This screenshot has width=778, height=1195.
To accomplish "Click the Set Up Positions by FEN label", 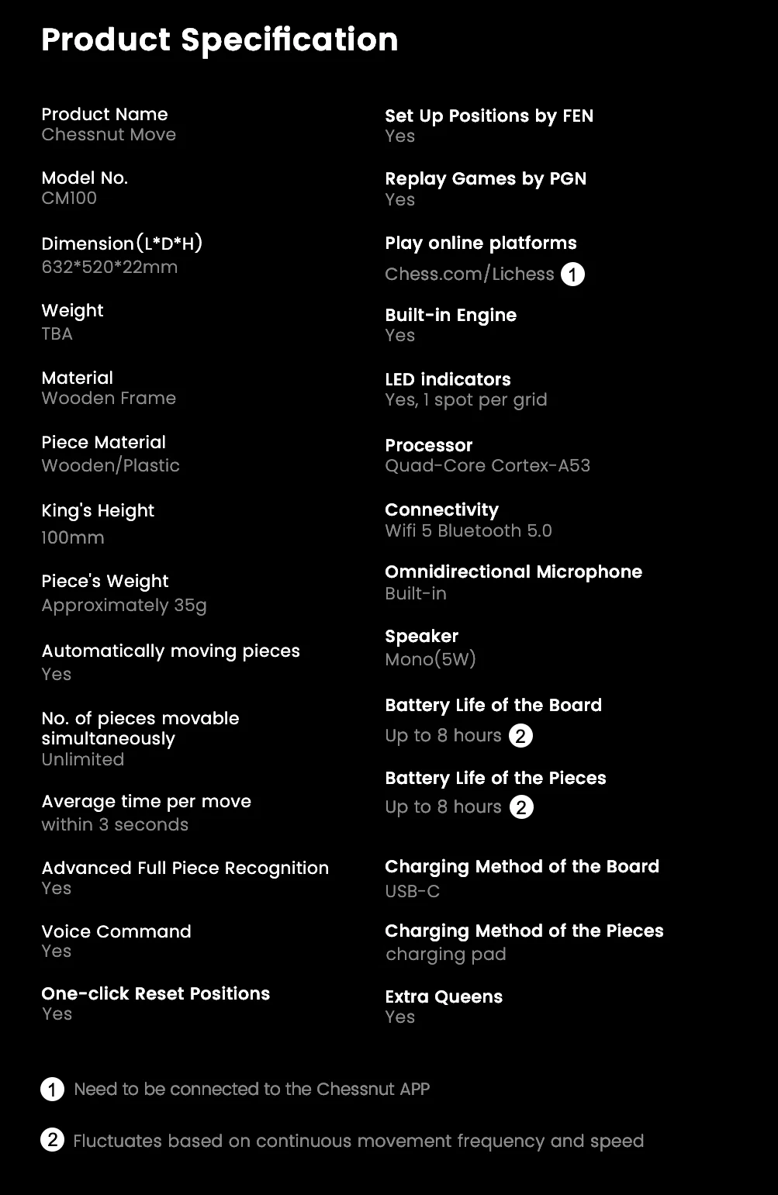I will click(489, 116).
